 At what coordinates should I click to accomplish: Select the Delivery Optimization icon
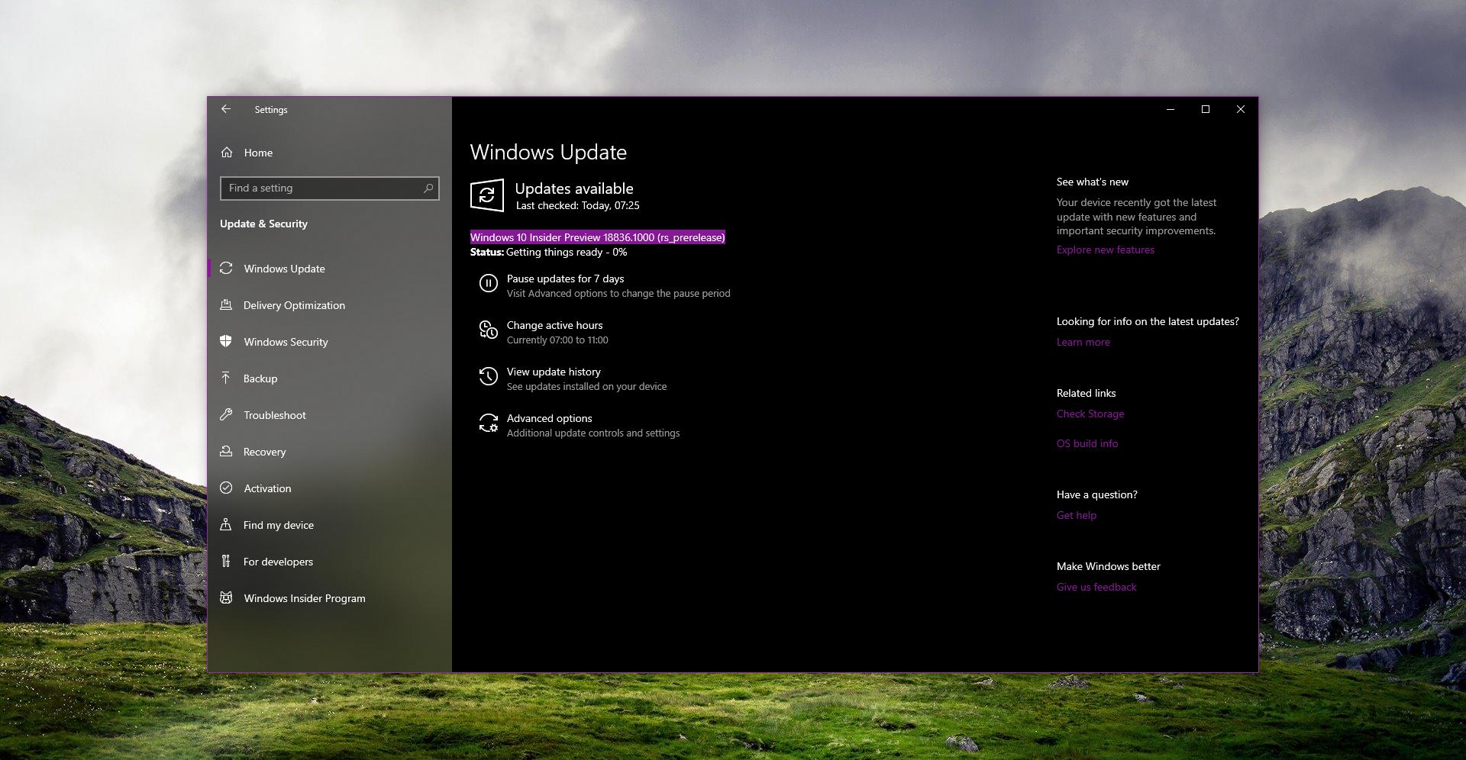[227, 305]
